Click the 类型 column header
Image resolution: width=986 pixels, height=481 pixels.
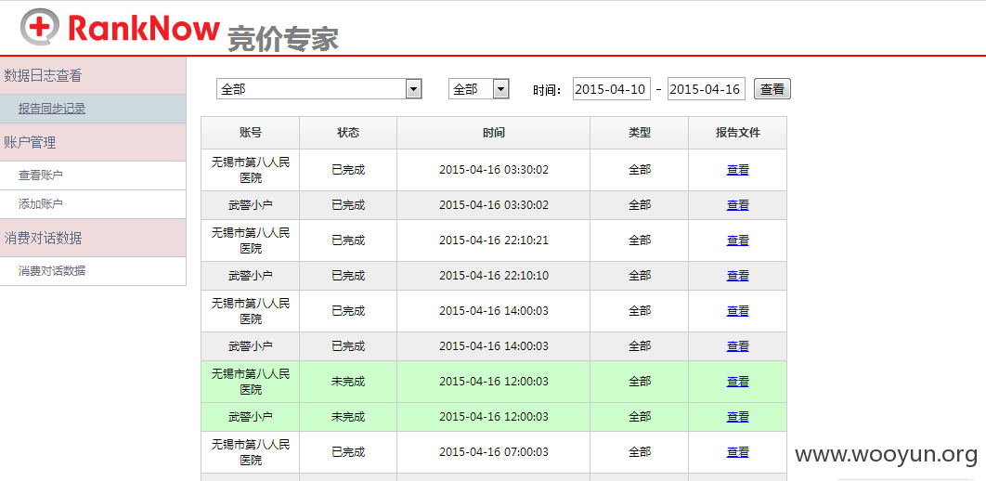click(x=640, y=133)
